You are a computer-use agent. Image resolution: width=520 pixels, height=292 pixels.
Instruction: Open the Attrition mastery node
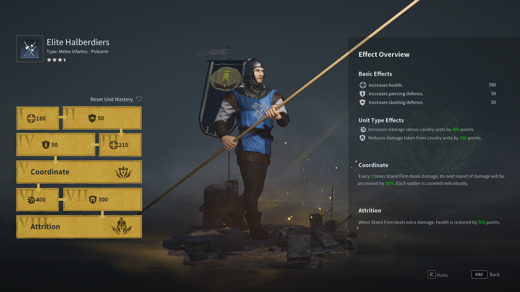tap(79, 227)
